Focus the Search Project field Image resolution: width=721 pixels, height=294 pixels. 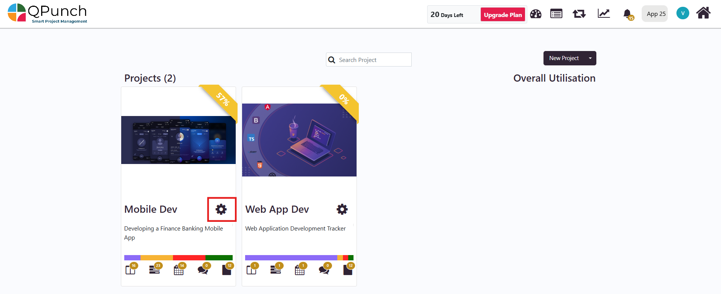pyautogui.click(x=369, y=60)
